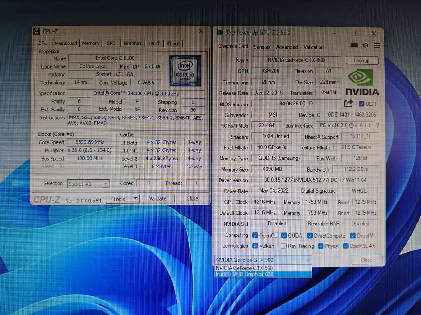Click the Level 3 cache value 6 MBytes
The height and width of the screenshot is (315, 421).
pos(162,166)
